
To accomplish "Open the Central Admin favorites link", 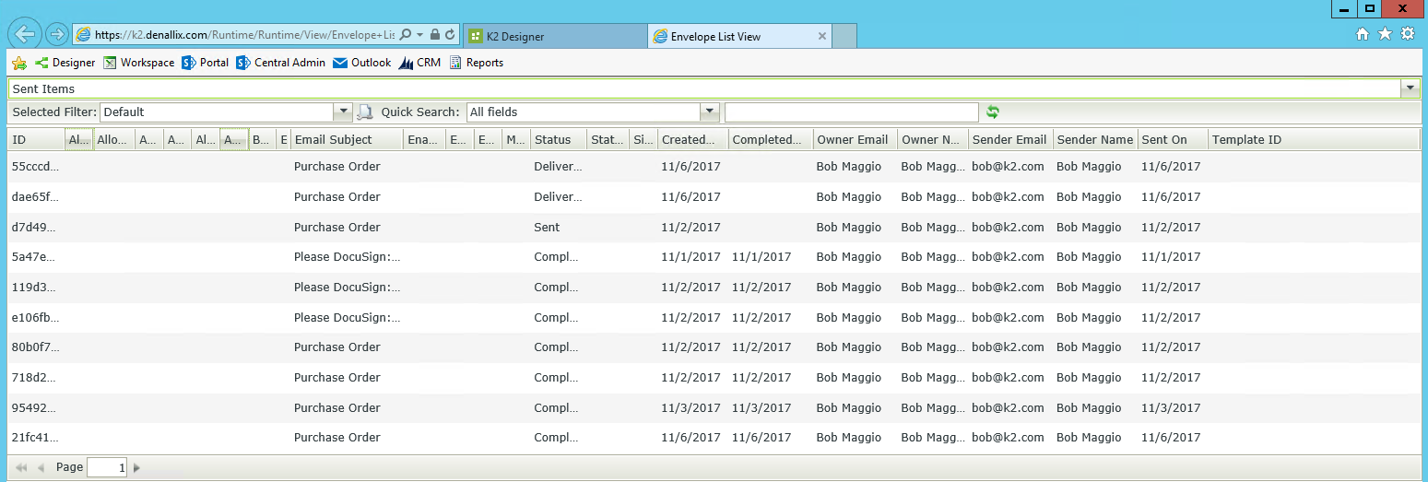I will click(280, 63).
